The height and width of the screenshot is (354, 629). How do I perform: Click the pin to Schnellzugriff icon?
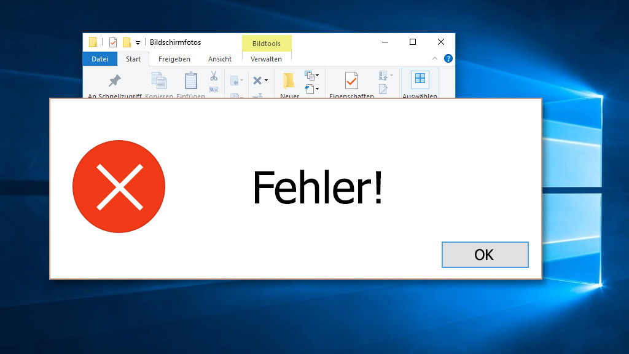114,81
